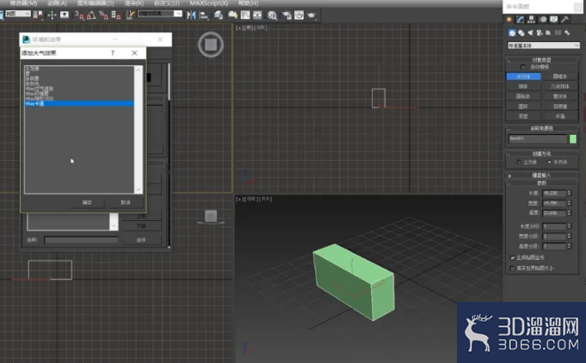Click the percent snap toggle icon

coord(103,15)
